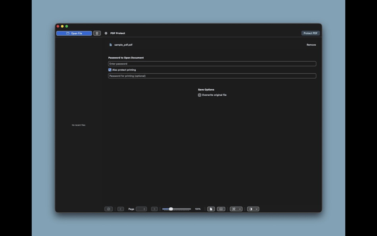Enable Overwrite original file checkbox
Viewport: 377px width, 236px height.
click(200, 95)
